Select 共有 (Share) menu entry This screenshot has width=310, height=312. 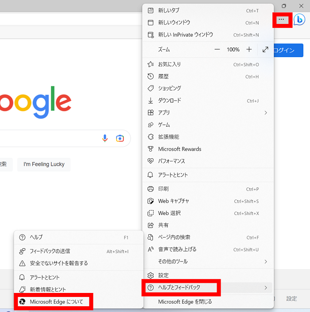point(208,225)
